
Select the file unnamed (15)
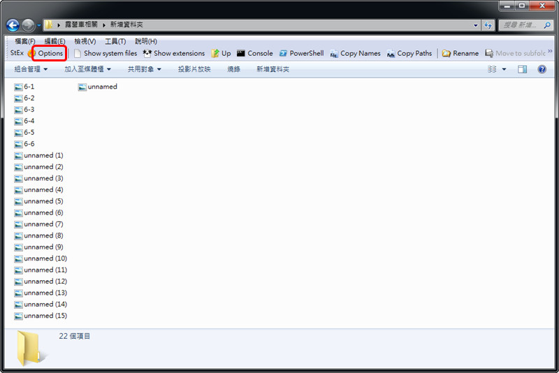click(x=41, y=316)
